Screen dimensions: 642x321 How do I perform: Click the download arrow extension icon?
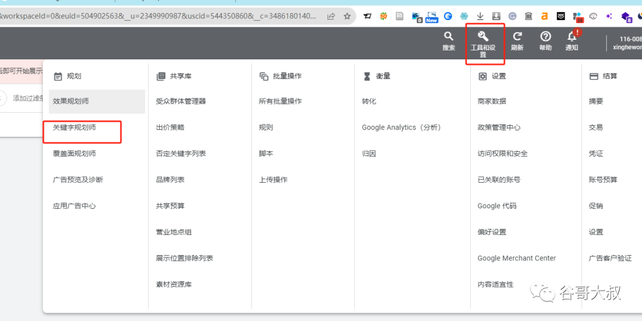pyautogui.click(x=480, y=17)
